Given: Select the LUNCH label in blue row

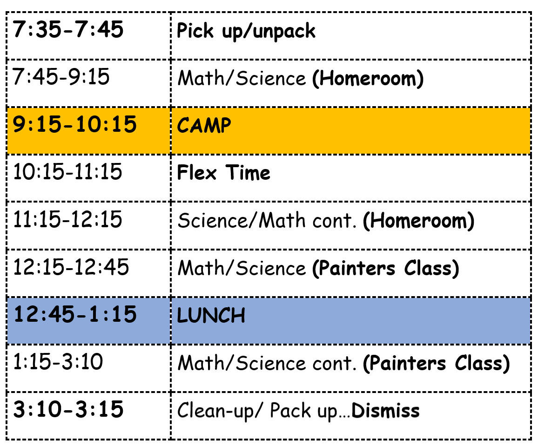Looking at the screenshot, I should pos(211,316).
